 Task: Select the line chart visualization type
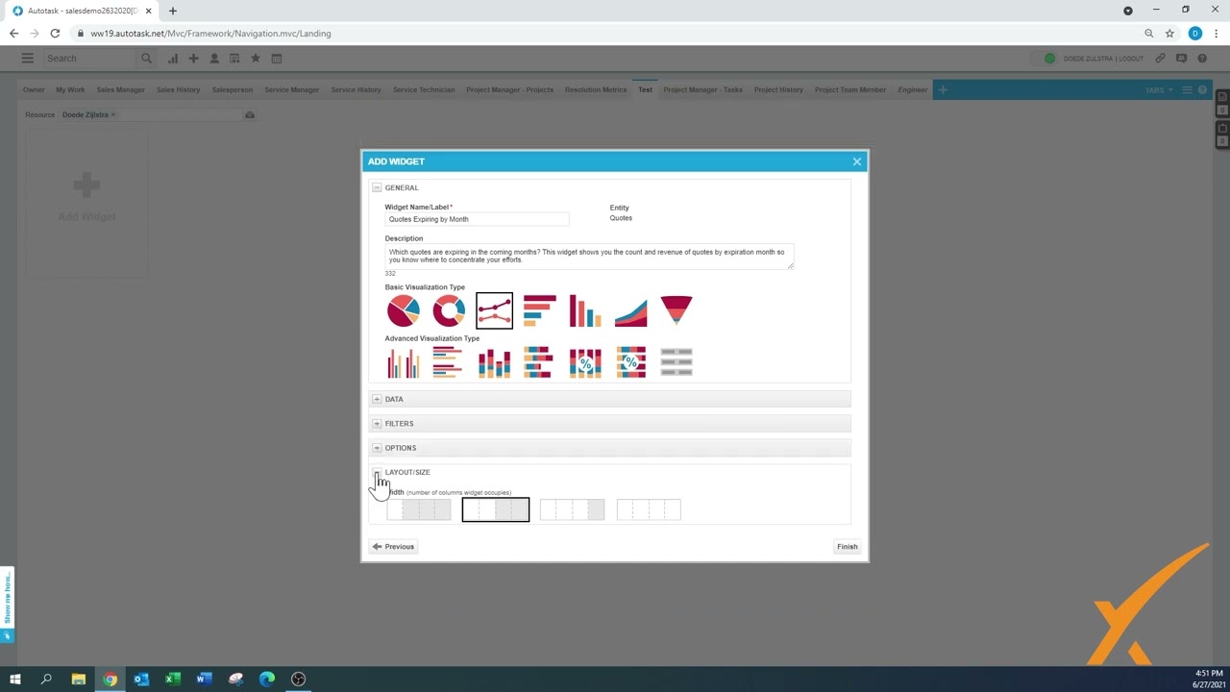tap(494, 310)
